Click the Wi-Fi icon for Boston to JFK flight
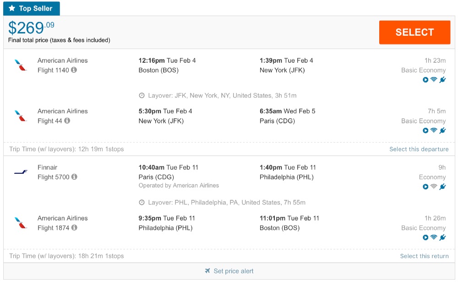458x282 pixels. click(x=434, y=80)
